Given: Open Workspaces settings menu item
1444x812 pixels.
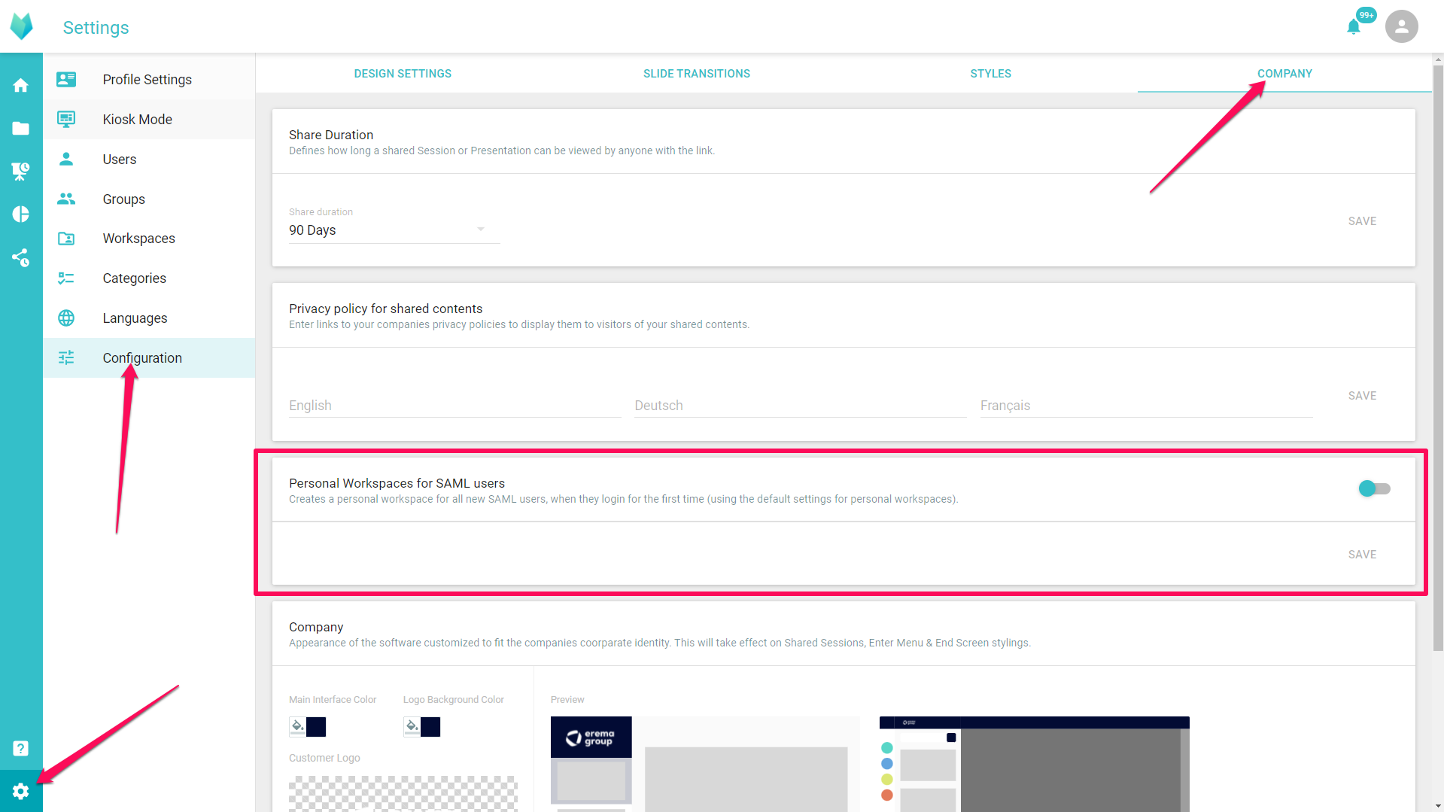Looking at the screenshot, I should pos(149,239).
